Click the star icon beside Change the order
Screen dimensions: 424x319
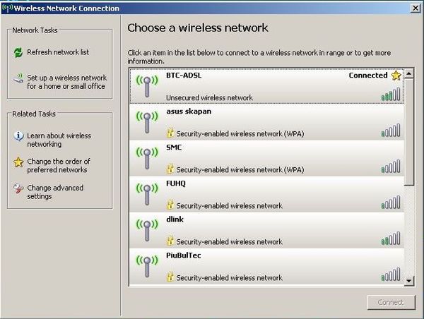[18, 162]
